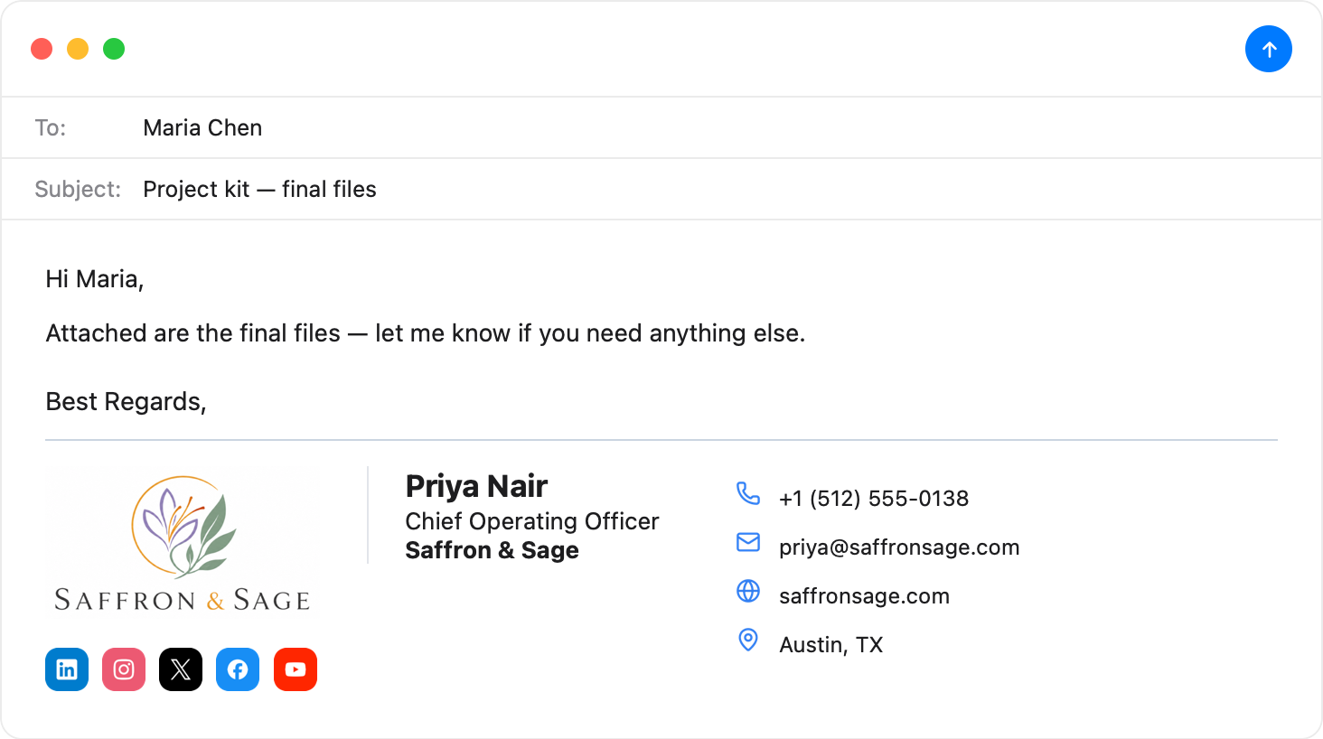This screenshot has height=739, width=1323.
Task: Click the red close window button
Action: click(42, 49)
